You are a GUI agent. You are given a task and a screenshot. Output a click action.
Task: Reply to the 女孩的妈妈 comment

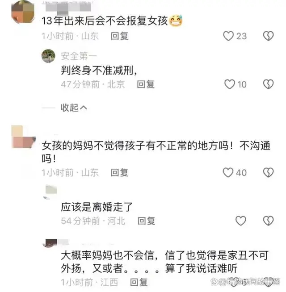click(x=119, y=173)
